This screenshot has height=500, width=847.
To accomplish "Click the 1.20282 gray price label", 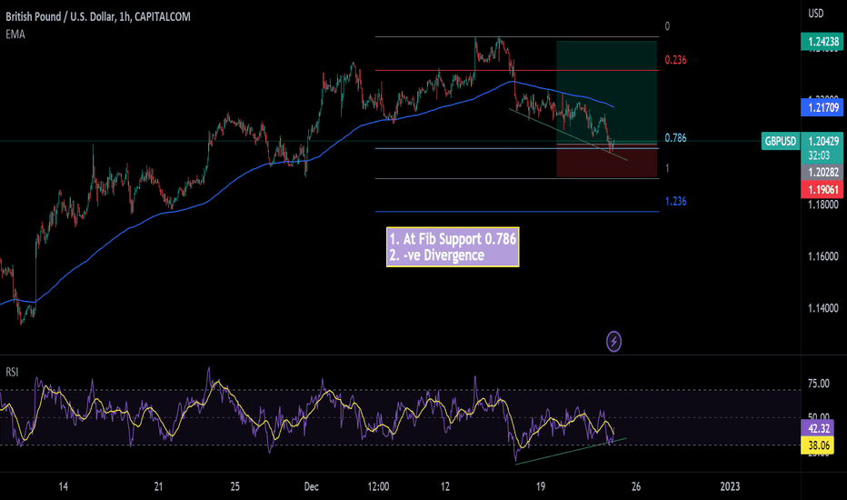I will [822, 173].
